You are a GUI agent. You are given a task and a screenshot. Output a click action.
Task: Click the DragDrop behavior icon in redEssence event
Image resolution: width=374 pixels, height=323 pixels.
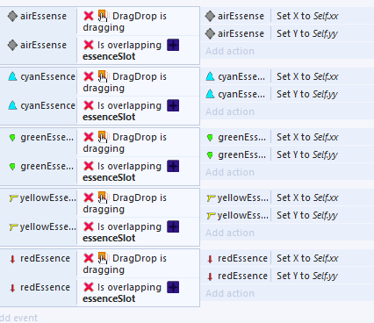point(103,258)
